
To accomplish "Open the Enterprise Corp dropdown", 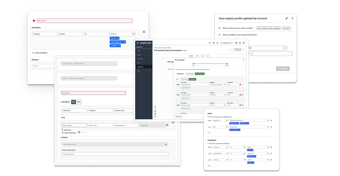I will pyautogui.click(x=226, y=43).
